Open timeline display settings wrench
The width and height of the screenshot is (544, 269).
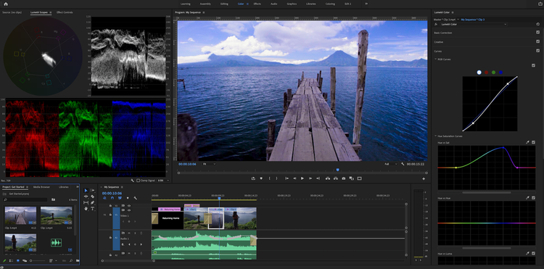[135, 198]
